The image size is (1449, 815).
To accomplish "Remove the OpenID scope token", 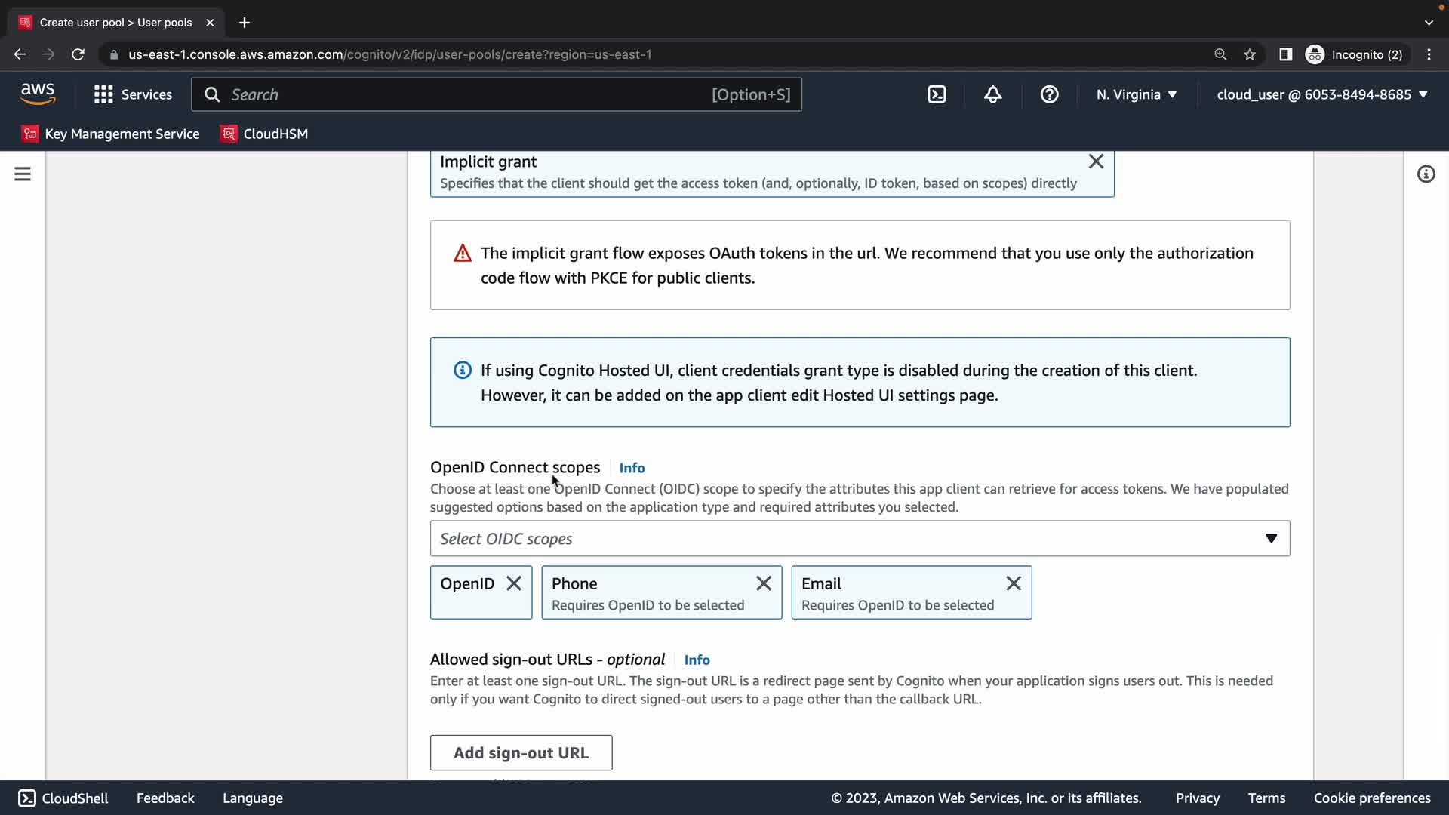I will pos(514,583).
